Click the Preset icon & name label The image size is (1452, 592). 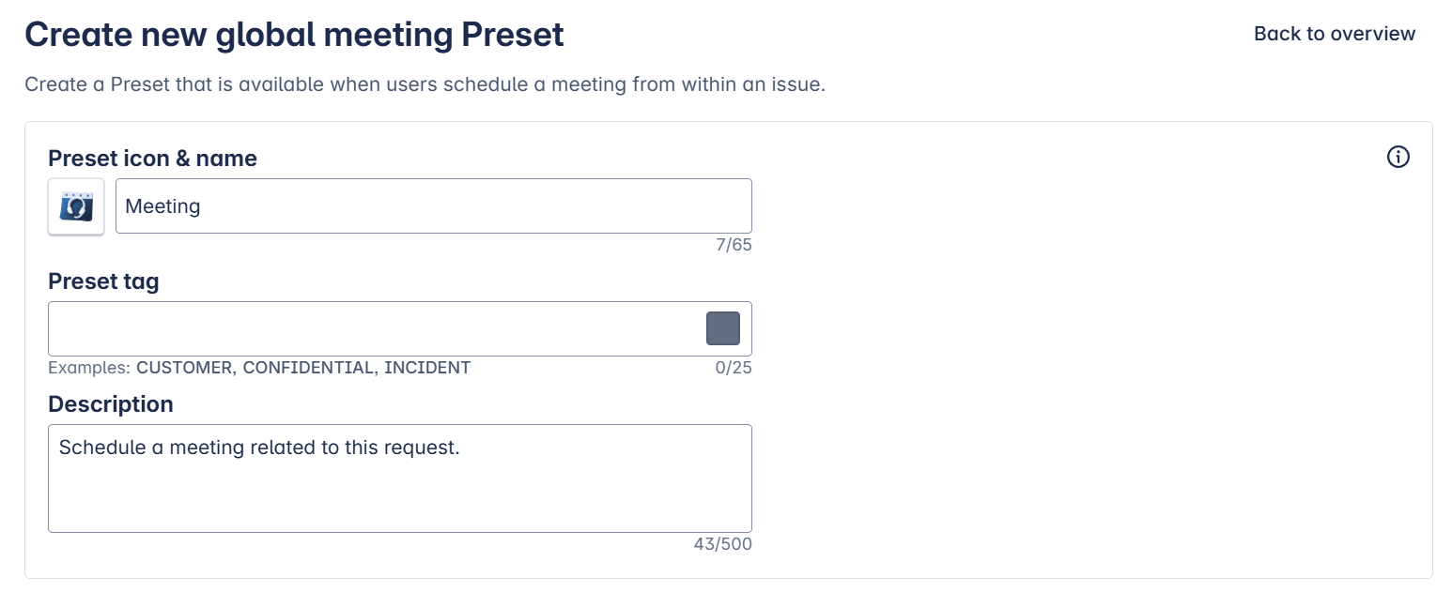(x=152, y=159)
